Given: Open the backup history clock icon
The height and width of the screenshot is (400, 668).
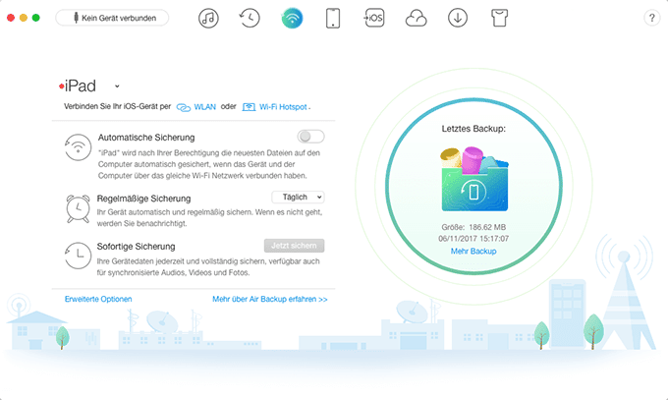Looking at the screenshot, I should [x=250, y=19].
